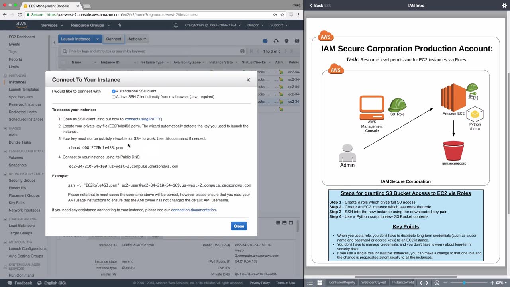This screenshot has width=510, height=287.
Task: Open the outline list view icon in bottom bar
Action: tap(310, 283)
